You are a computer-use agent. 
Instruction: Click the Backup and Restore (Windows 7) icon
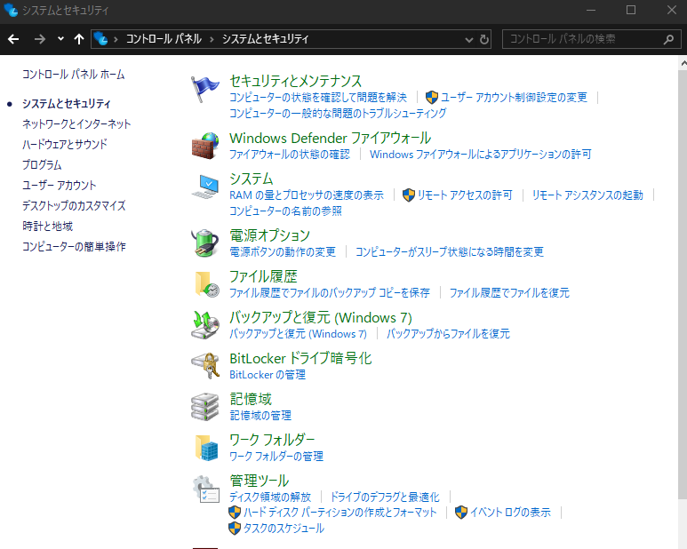[x=205, y=324]
